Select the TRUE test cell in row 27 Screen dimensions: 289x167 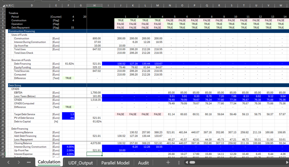(x=68, y=78)
